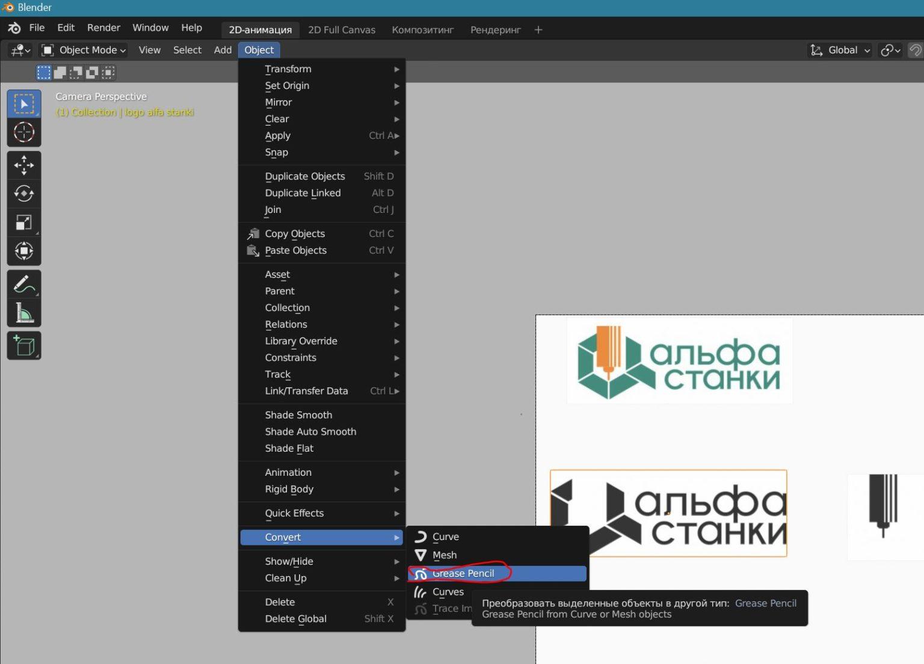
Task: Open the Edit menu
Action: coord(66,28)
